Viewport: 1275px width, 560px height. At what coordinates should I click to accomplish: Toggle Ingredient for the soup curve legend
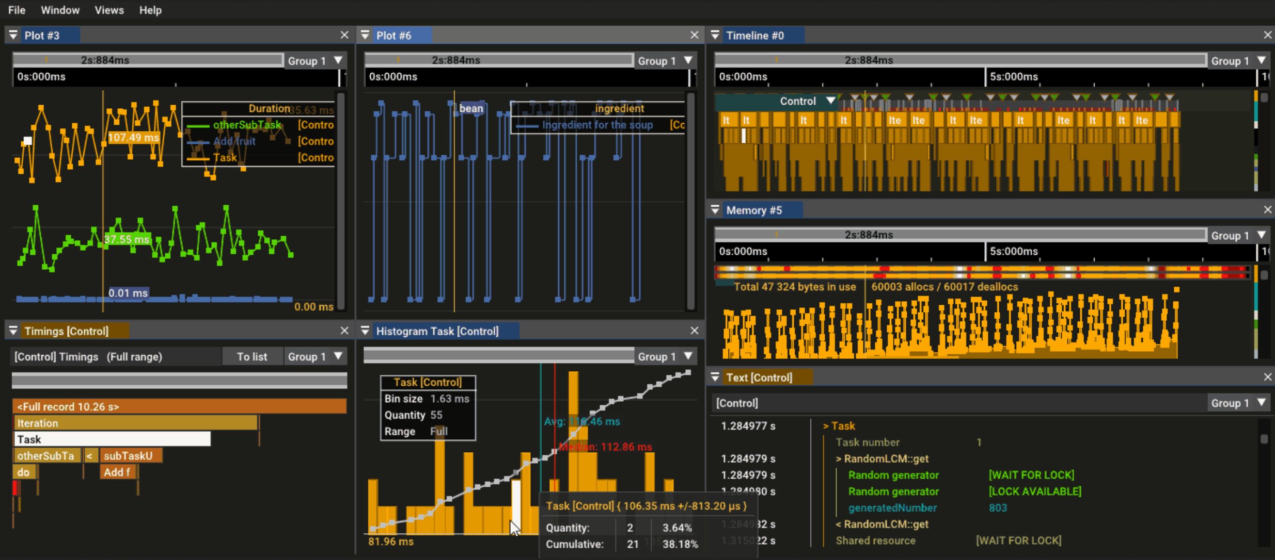(x=597, y=125)
